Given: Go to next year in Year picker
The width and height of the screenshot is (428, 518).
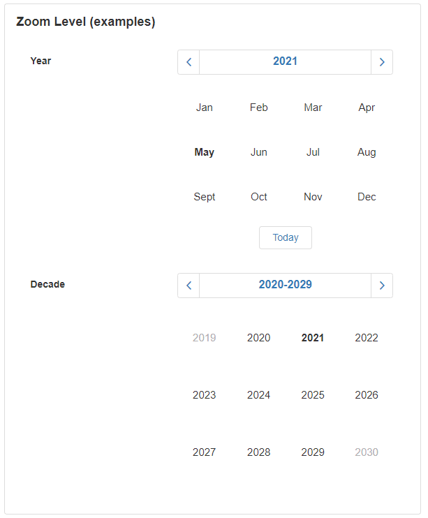Looking at the screenshot, I should (x=382, y=62).
